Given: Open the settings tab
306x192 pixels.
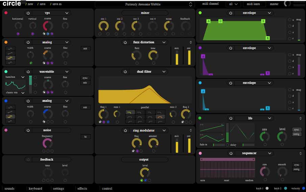Looking at the screenshot, I should 58,189.
